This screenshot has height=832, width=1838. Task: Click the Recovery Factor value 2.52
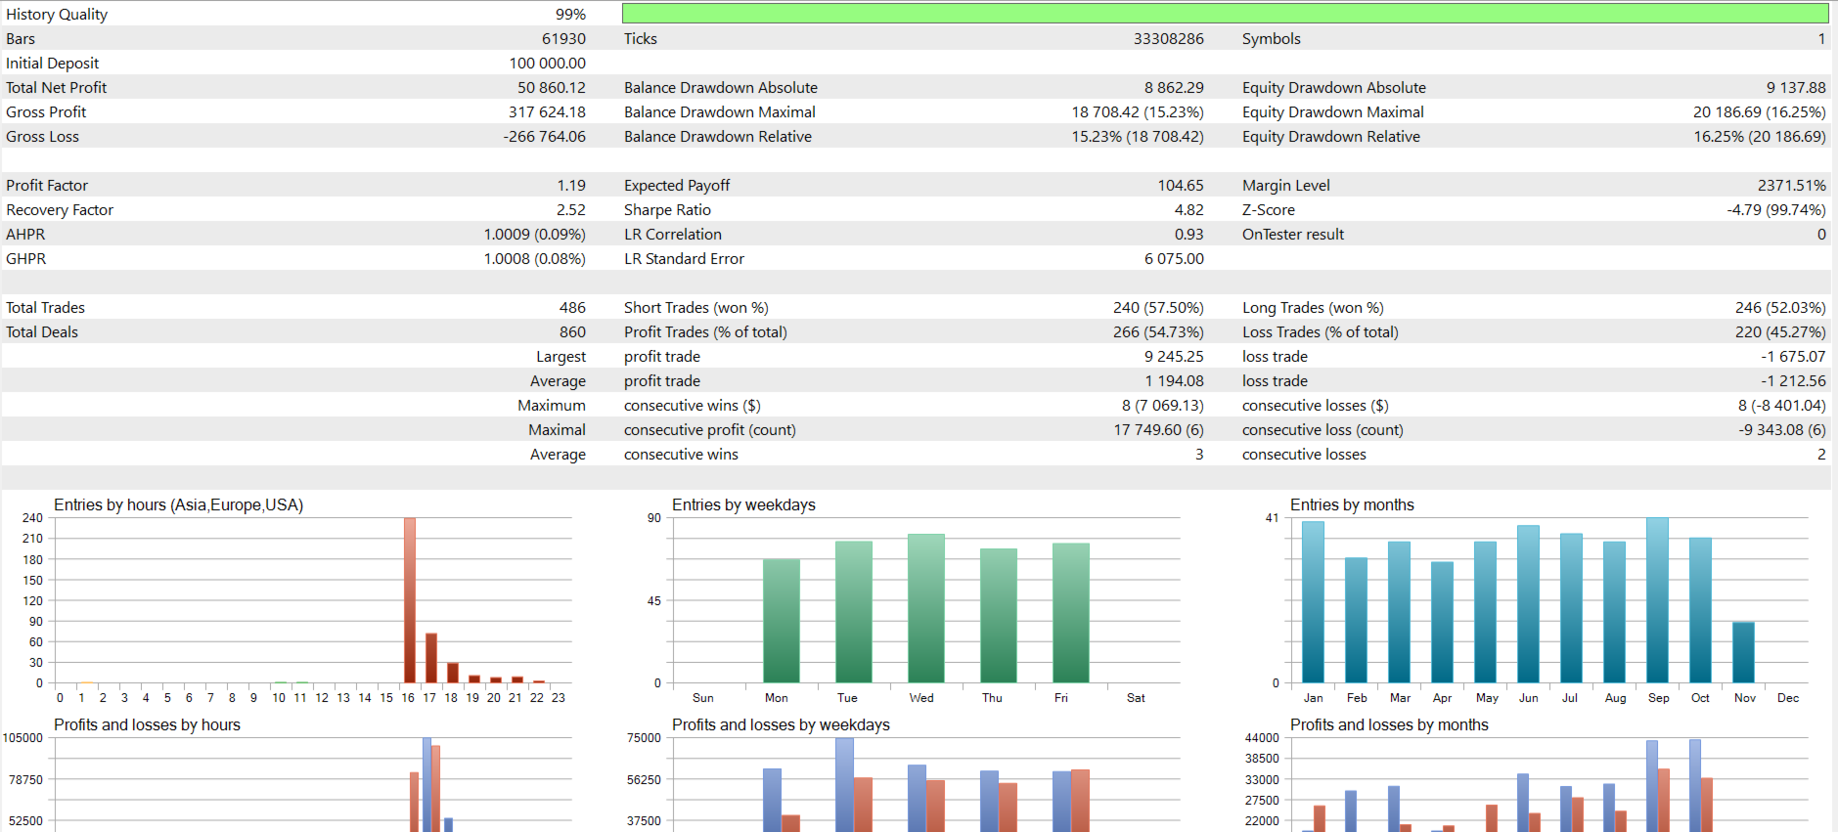pos(571,210)
